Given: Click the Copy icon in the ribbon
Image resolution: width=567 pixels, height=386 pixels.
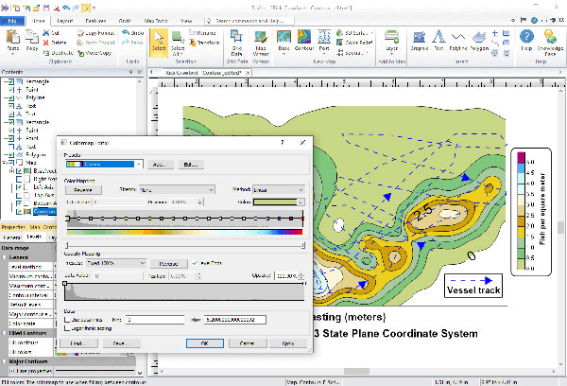Looking at the screenshot, I should [32, 37].
